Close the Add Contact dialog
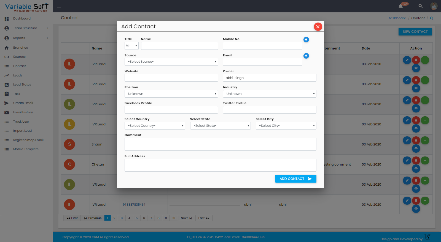 318,27
